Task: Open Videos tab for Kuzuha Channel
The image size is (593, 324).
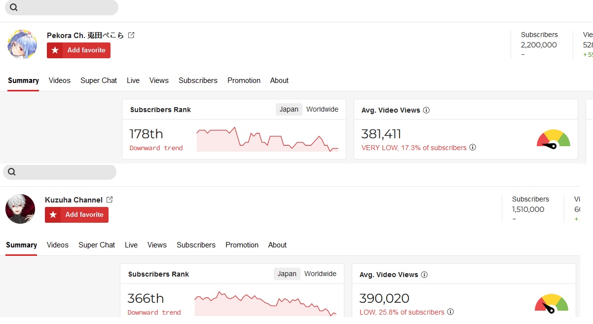Action: tap(58, 245)
